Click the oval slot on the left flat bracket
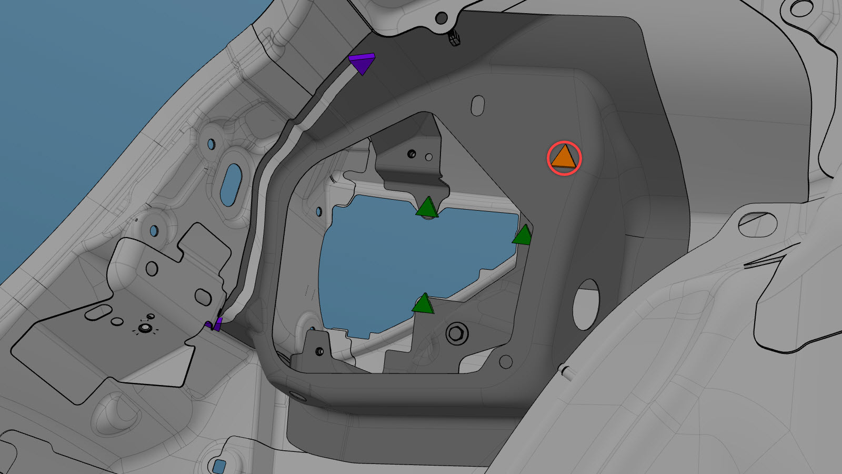 pos(203,297)
